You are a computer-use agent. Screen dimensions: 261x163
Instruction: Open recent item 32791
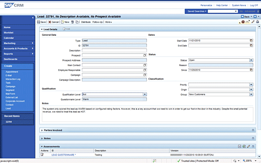(x=9, y=122)
